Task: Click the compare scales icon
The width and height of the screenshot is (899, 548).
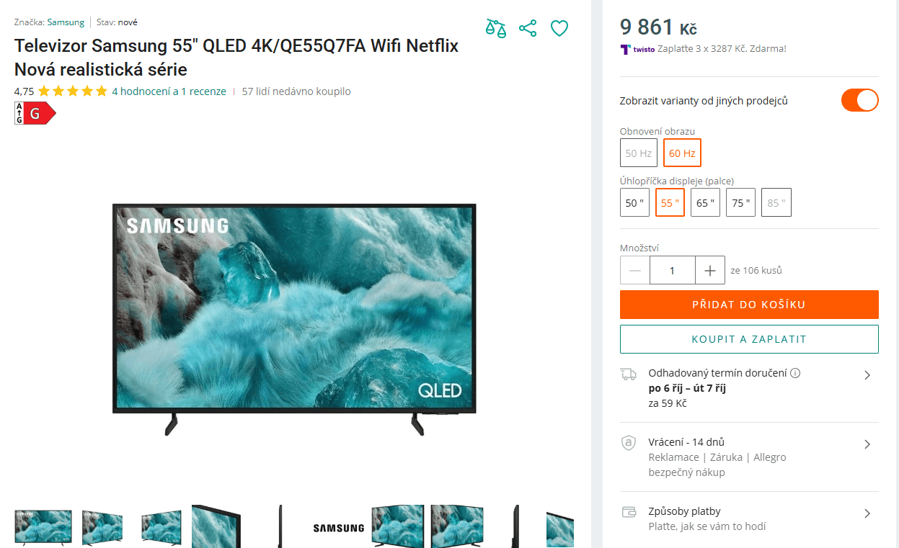Action: pos(496,28)
